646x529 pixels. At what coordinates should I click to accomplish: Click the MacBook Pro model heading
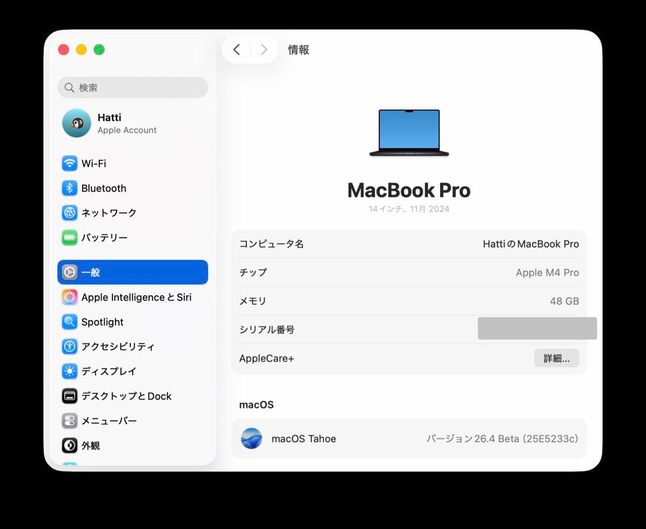pyautogui.click(x=409, y=190)
